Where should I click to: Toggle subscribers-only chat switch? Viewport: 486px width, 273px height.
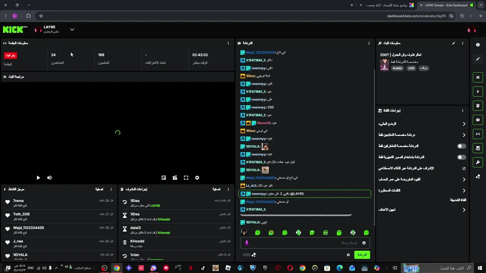(461, 146)
